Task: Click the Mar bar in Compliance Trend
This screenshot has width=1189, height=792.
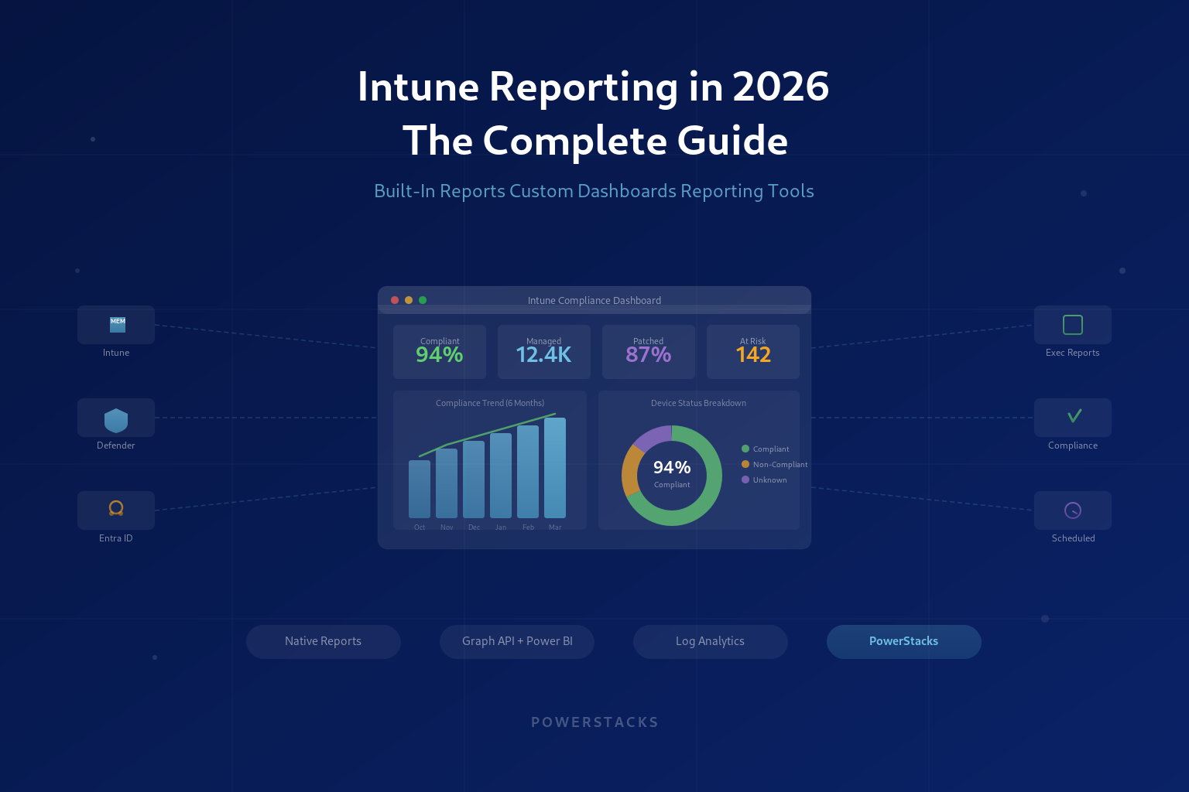Action: click(554, 468)
